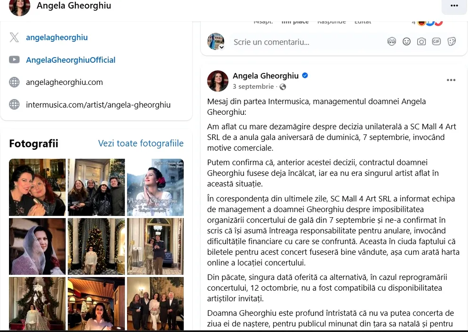Open the AngelaGheorghiuOfficial YouTube link

click(71, 60)
